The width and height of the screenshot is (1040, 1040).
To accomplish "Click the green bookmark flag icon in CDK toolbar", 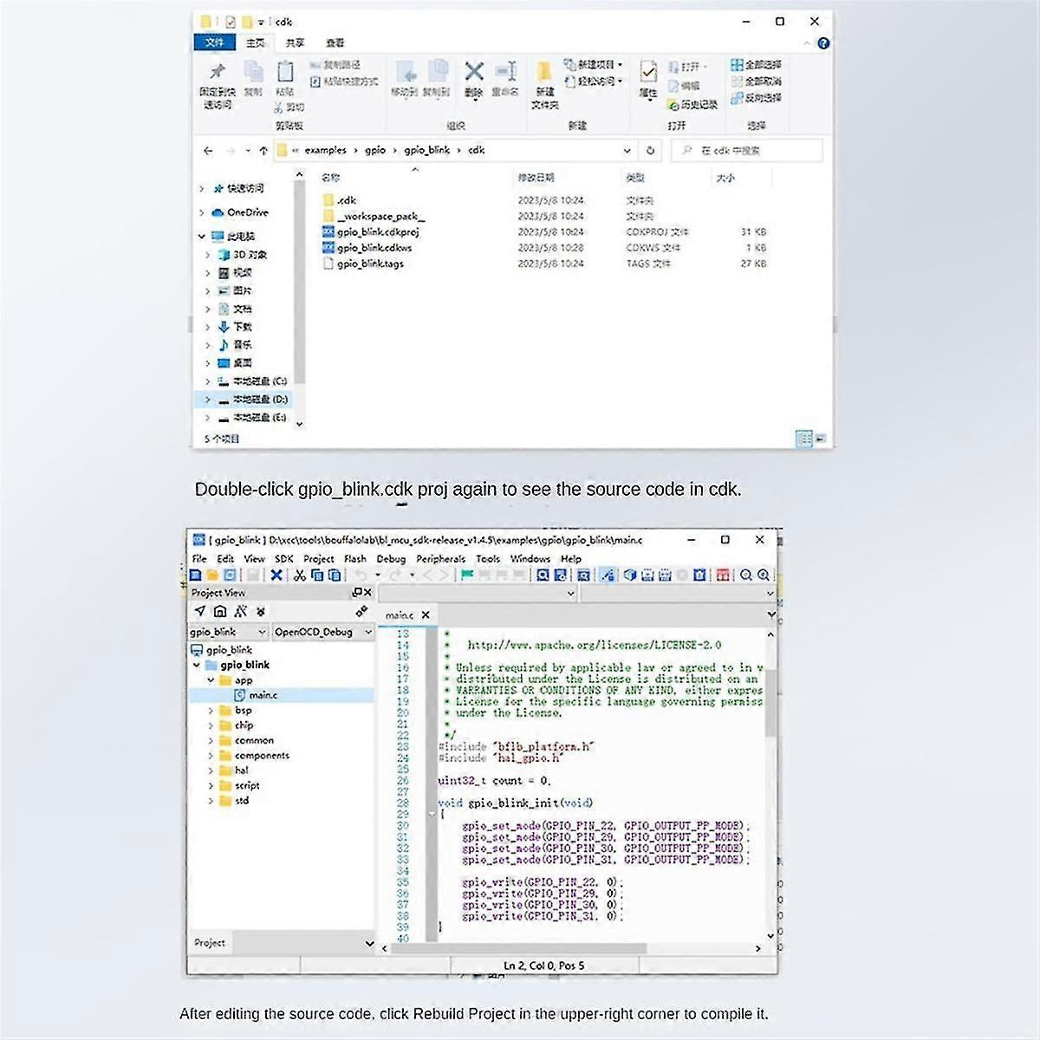I will tap(467, 575).
